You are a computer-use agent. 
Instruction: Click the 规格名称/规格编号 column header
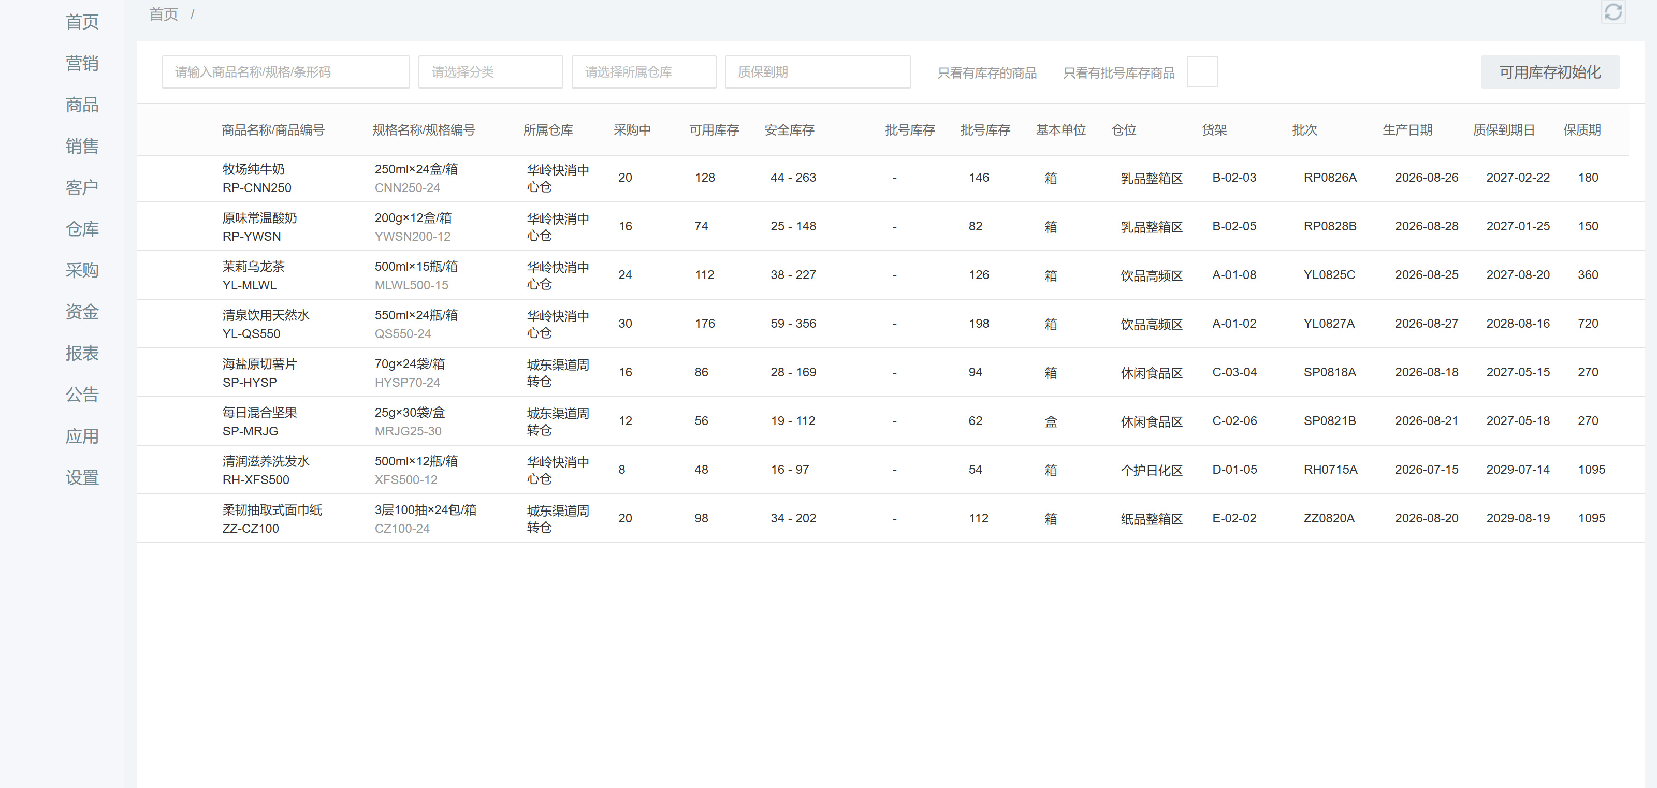424,130
